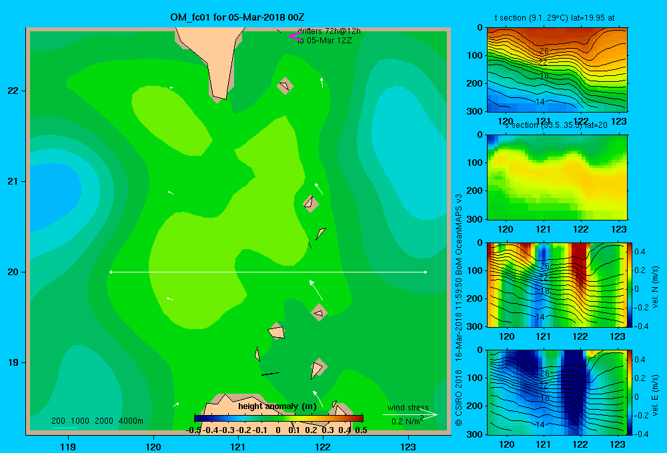Click the "wind stress" label
The width and height of the screenshot is (667, 453).
[408, 408]
